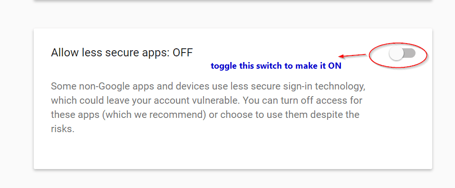Select the "Allow less secure apps" heading
The width and height of the screenshot is (455, 188).
click(x=122, y=53)
